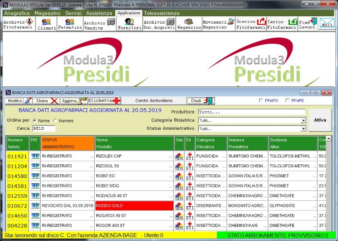The height and width of the screenshot is (241, 338).
Task: Open Fornitori toolbar button
Action: click(129, 24)
